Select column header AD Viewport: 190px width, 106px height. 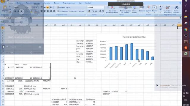pyautogui.click(x=37, y=25)
